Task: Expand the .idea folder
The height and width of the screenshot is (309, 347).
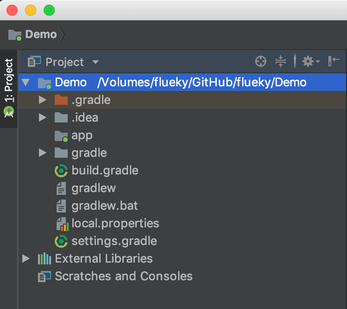Action: [43, 118]
